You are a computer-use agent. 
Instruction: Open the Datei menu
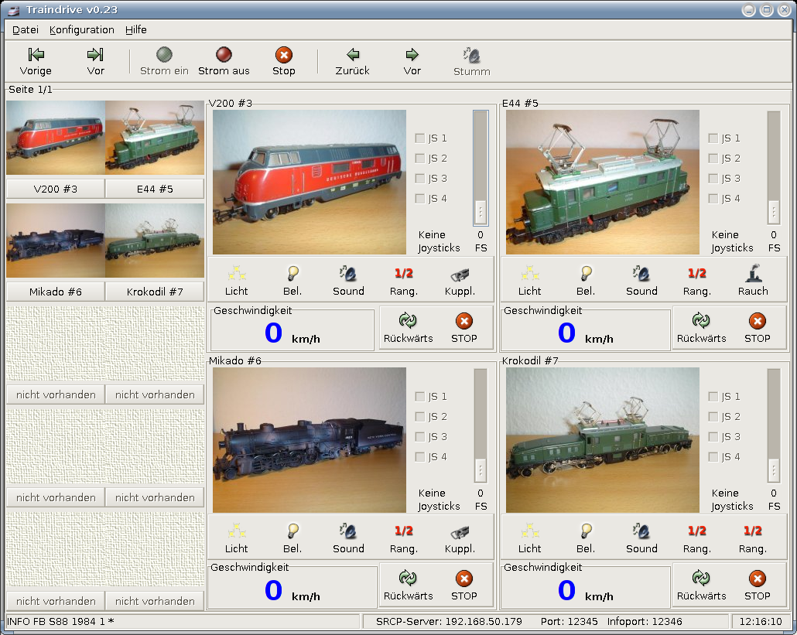tap(26, 30)
